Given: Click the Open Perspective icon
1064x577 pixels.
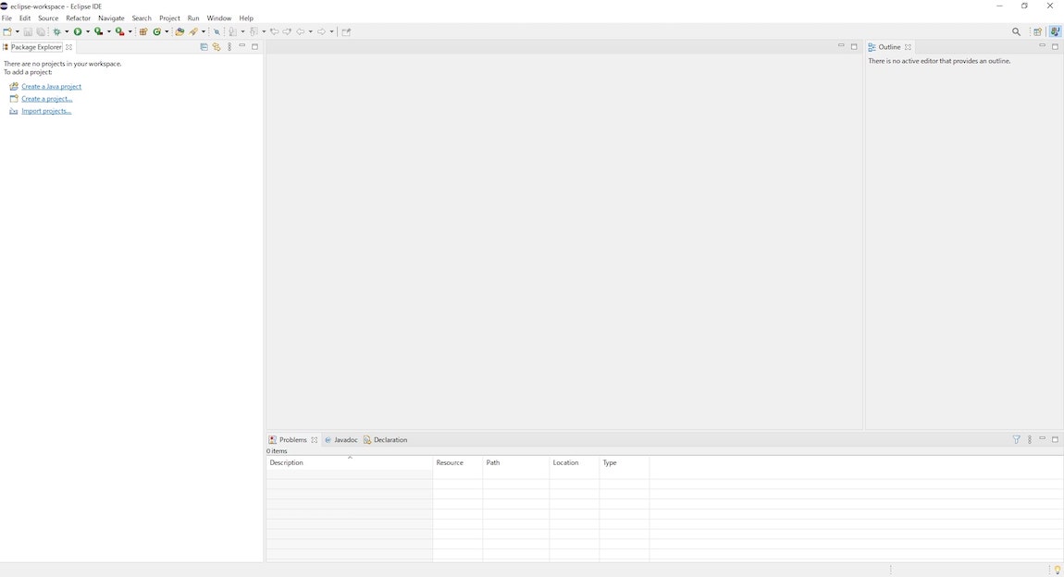Looking at the screenshot, I should coord(1037,31).
